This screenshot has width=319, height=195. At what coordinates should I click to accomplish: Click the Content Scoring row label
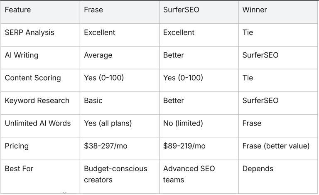(33, 78)
